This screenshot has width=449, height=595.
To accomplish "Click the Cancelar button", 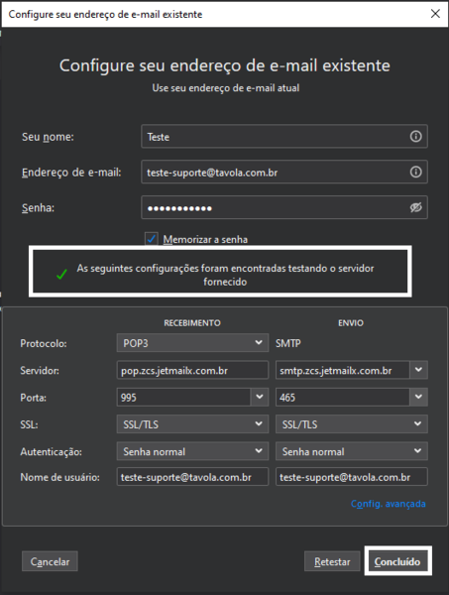I will 50,561.
